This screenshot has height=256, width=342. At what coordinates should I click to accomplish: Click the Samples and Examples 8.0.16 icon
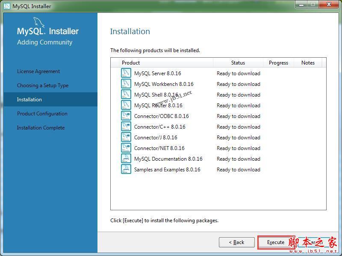(126, 169)
